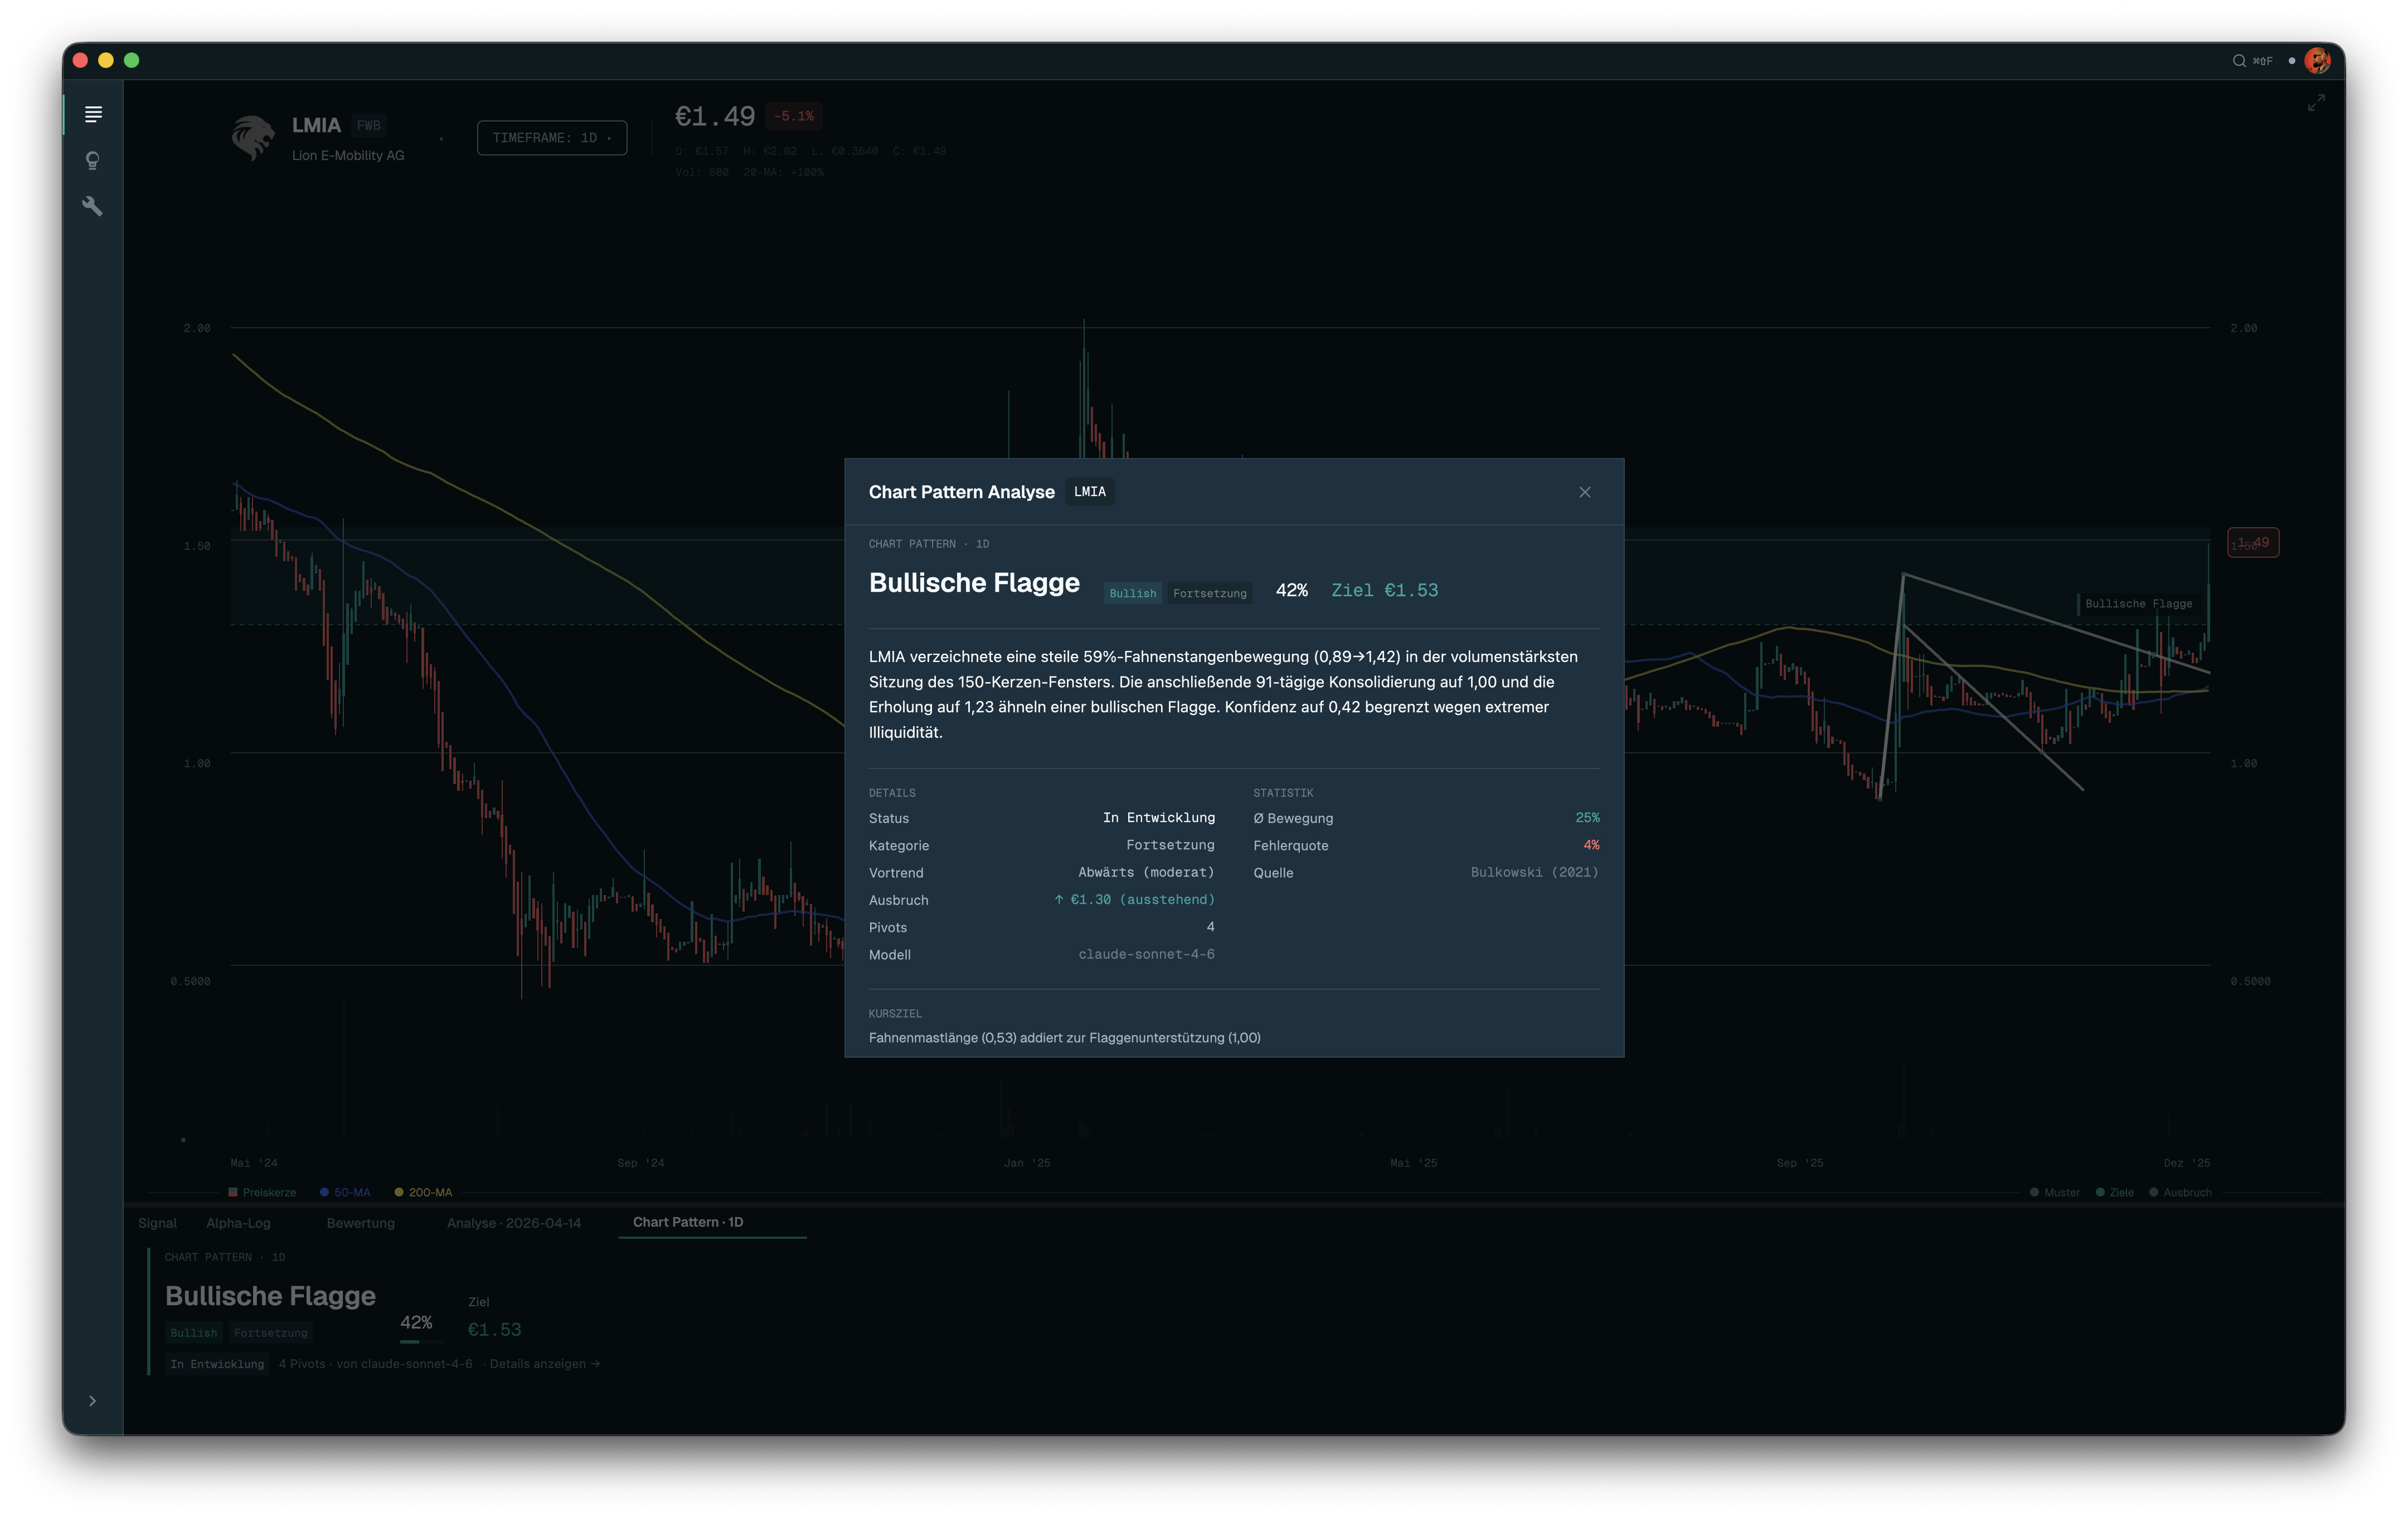Viewport: 2408px width, 1518px height.
Task: Click the €1.53 Ziel value in bottom panel
Action: (x=494, y=1330)
